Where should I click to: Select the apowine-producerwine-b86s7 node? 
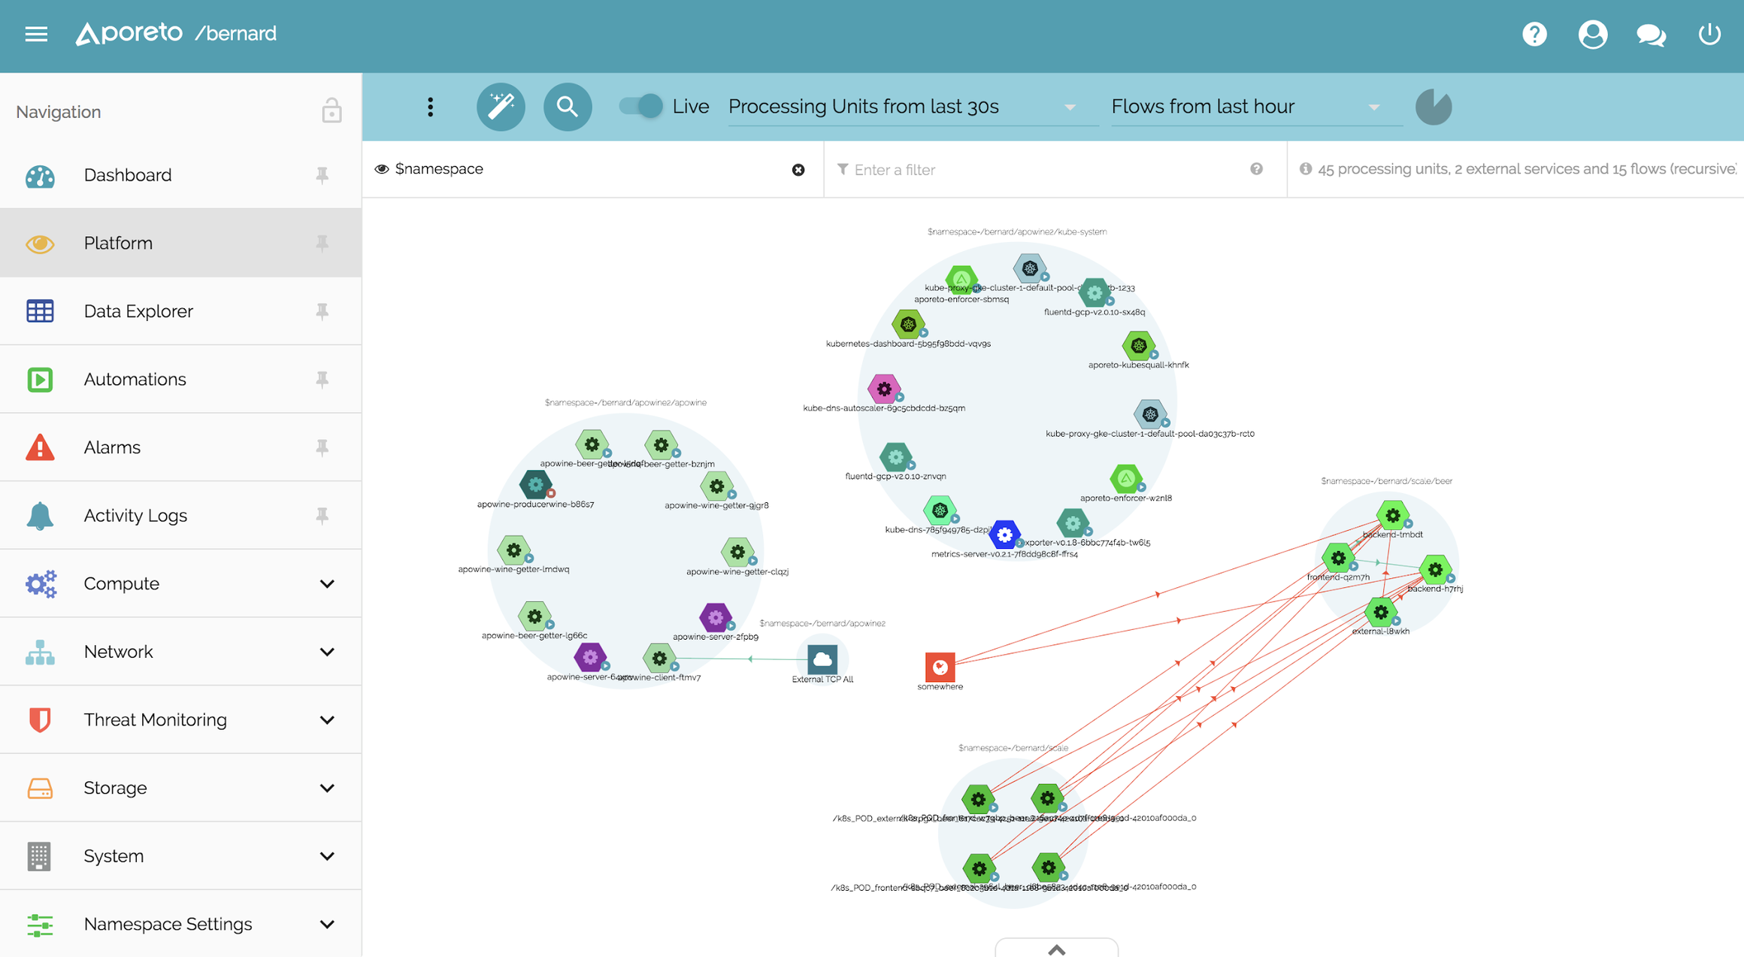point(535,485)
